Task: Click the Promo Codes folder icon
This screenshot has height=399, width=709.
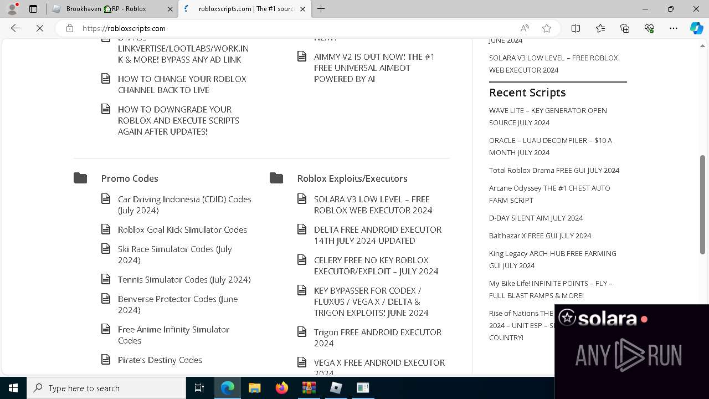Action: 80,178
